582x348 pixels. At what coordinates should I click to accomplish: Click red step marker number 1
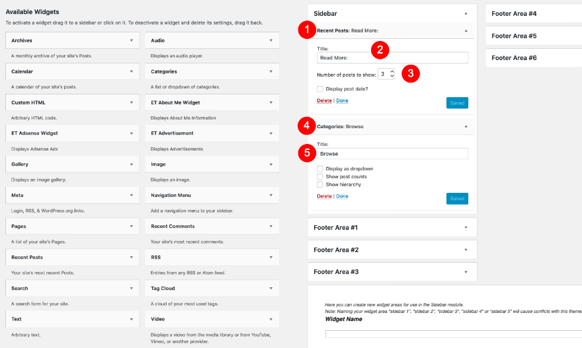(x=307, y=29)
